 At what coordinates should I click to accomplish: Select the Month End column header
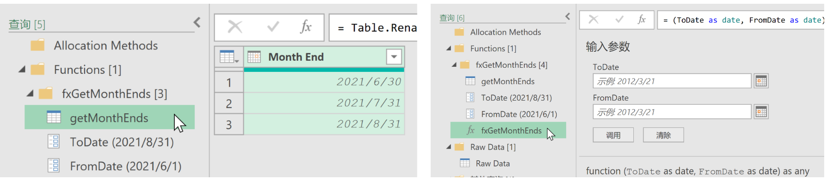(324, 57)
